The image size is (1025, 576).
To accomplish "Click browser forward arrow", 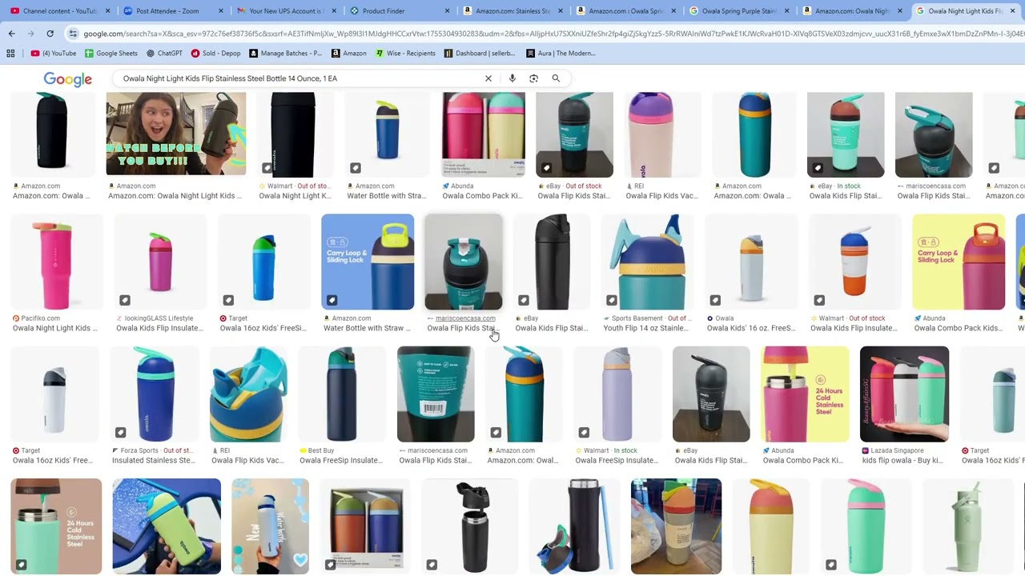I will click(x=30, y=34).
